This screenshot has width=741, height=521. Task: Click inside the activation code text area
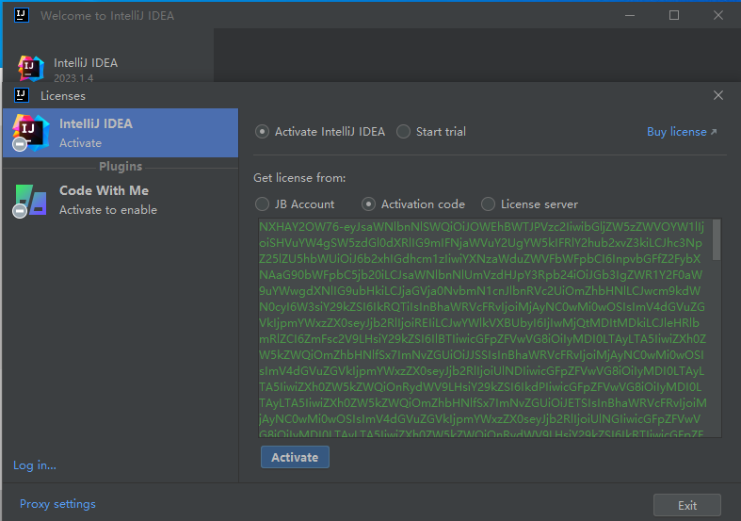(x=485, y=328)
